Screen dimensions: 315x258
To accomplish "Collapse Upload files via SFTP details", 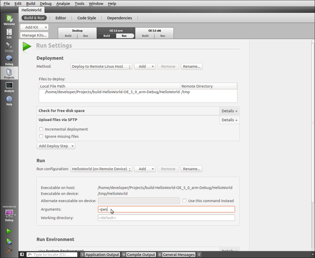I will [x=229, y=120].
